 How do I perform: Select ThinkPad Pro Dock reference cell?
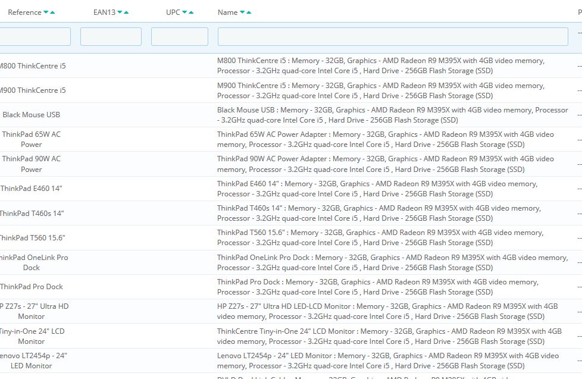coord(31,287)
